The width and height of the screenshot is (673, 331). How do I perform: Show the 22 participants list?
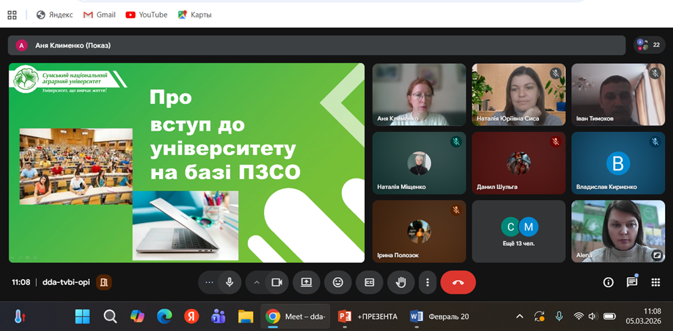click(x=649, y=45)
